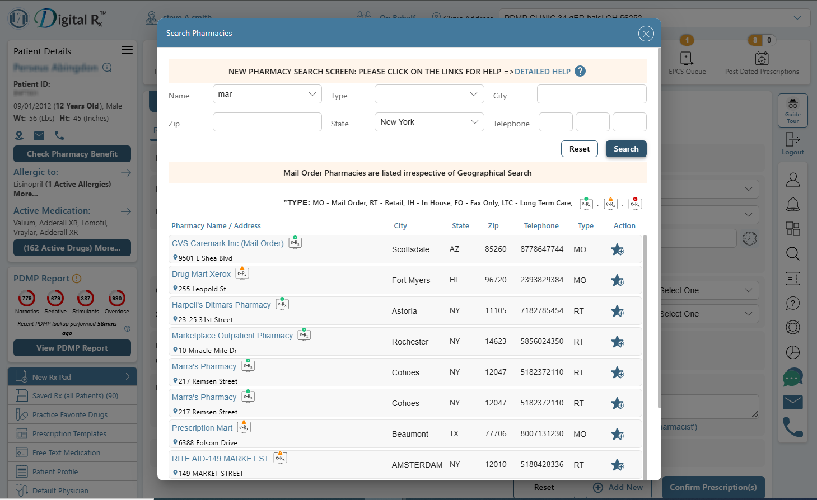Screen dimensions: 817x500
Task: Expand Allergic to section arrow
Action: point(126,173)
